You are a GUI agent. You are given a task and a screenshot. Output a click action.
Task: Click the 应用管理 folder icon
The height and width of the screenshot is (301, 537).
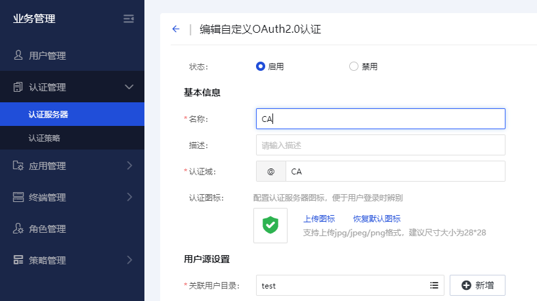tap(18, 165)
